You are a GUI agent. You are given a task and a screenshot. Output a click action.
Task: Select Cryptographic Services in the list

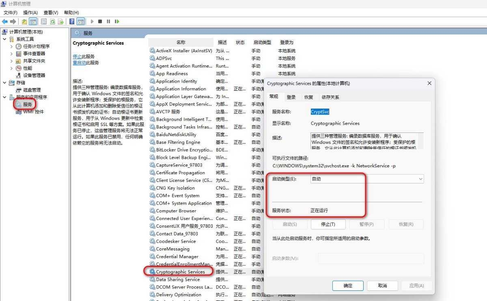[x=181, y=272]
